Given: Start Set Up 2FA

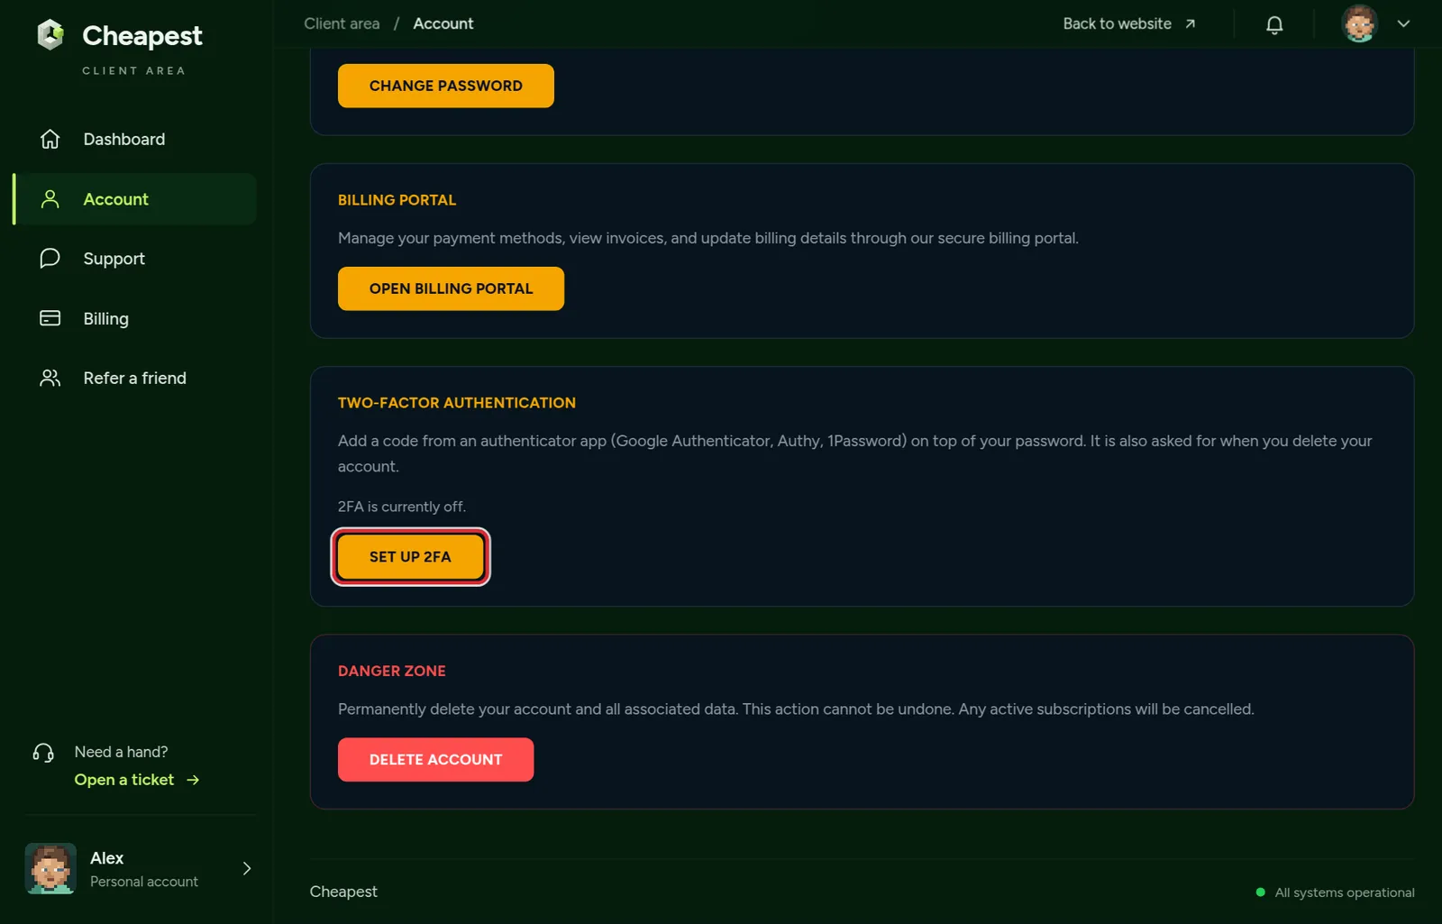Looking at the screenshot, I should pyautogui.click(x=410, y=557).
